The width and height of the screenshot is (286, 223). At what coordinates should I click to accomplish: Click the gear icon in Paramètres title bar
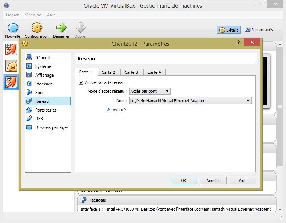pos(25,44)
